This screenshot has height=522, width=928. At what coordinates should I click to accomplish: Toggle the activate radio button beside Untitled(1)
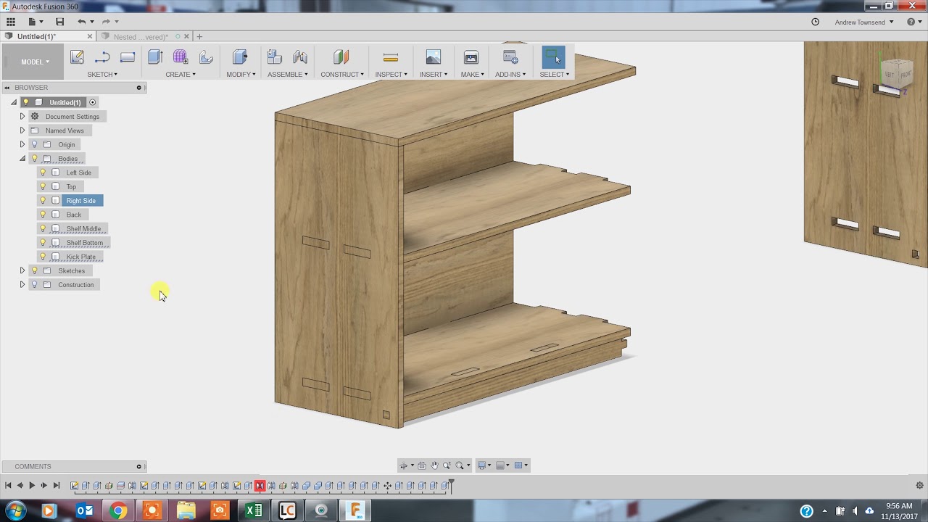pyautogui.click(x=92, y=102)
